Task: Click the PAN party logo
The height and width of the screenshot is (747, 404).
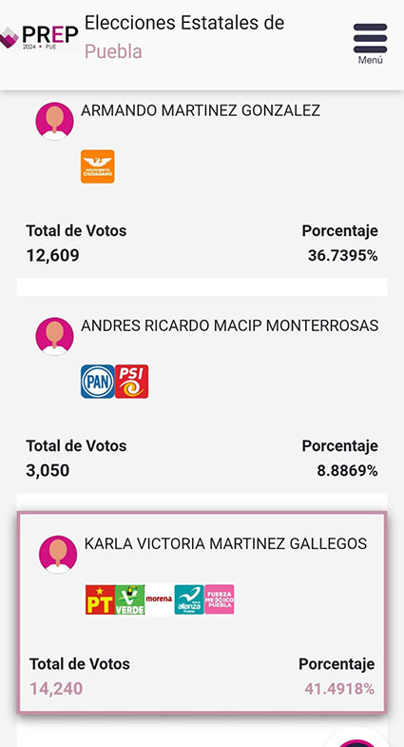Action: click(98, 382)
